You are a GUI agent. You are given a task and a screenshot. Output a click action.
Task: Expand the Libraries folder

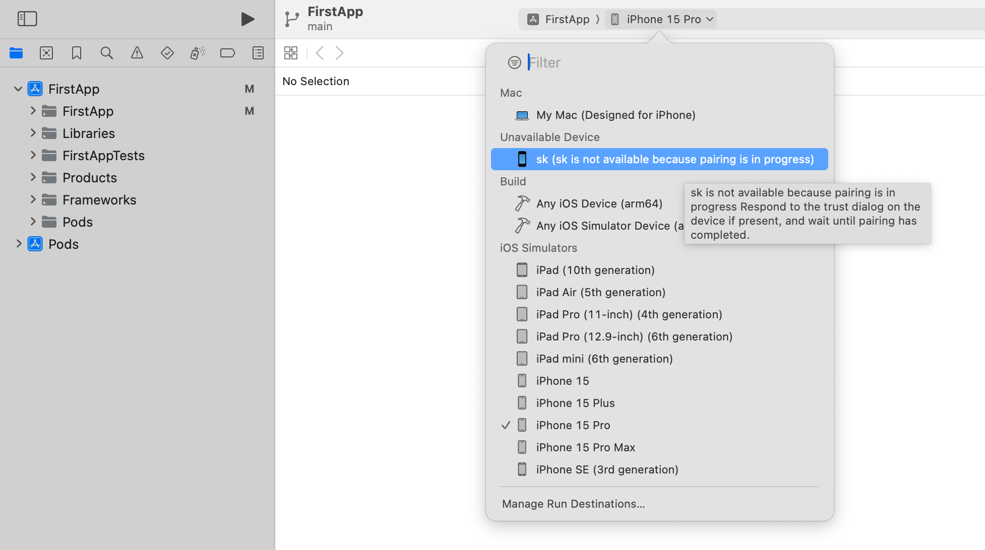(x=33, y=133)
